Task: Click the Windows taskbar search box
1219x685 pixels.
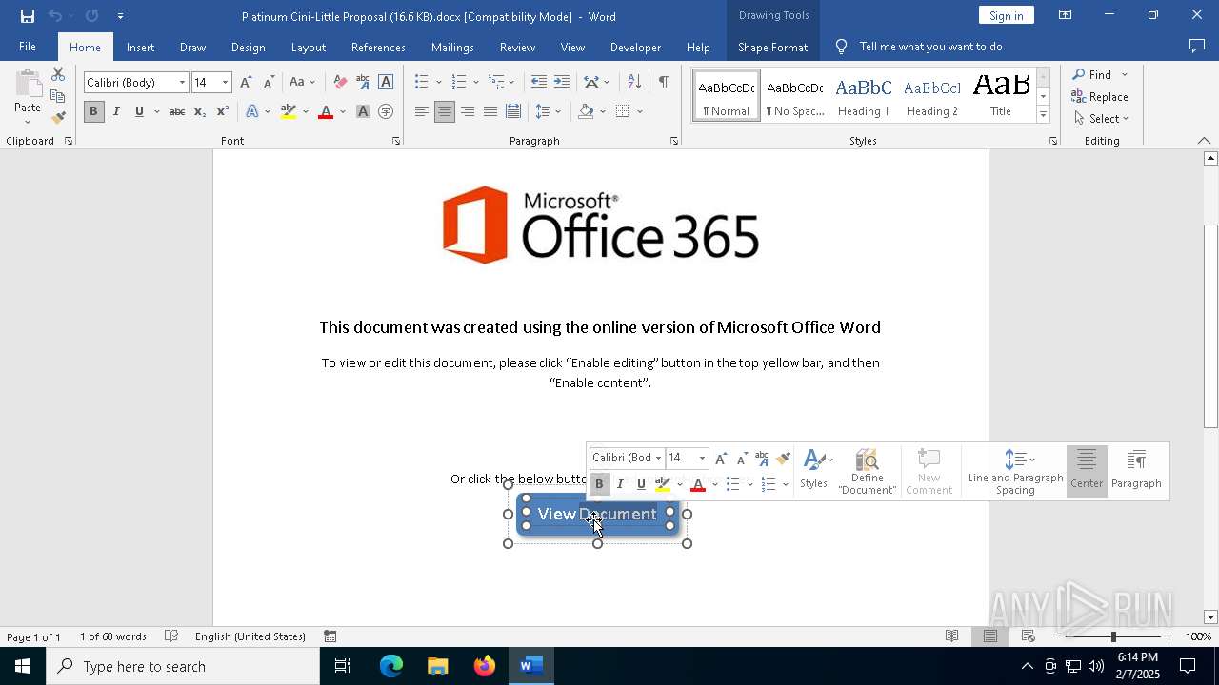Action: click(x=183, y=667)
